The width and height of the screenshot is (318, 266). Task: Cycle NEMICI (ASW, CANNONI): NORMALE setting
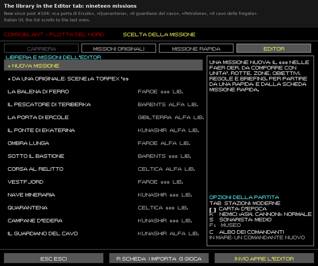point(260,214)
